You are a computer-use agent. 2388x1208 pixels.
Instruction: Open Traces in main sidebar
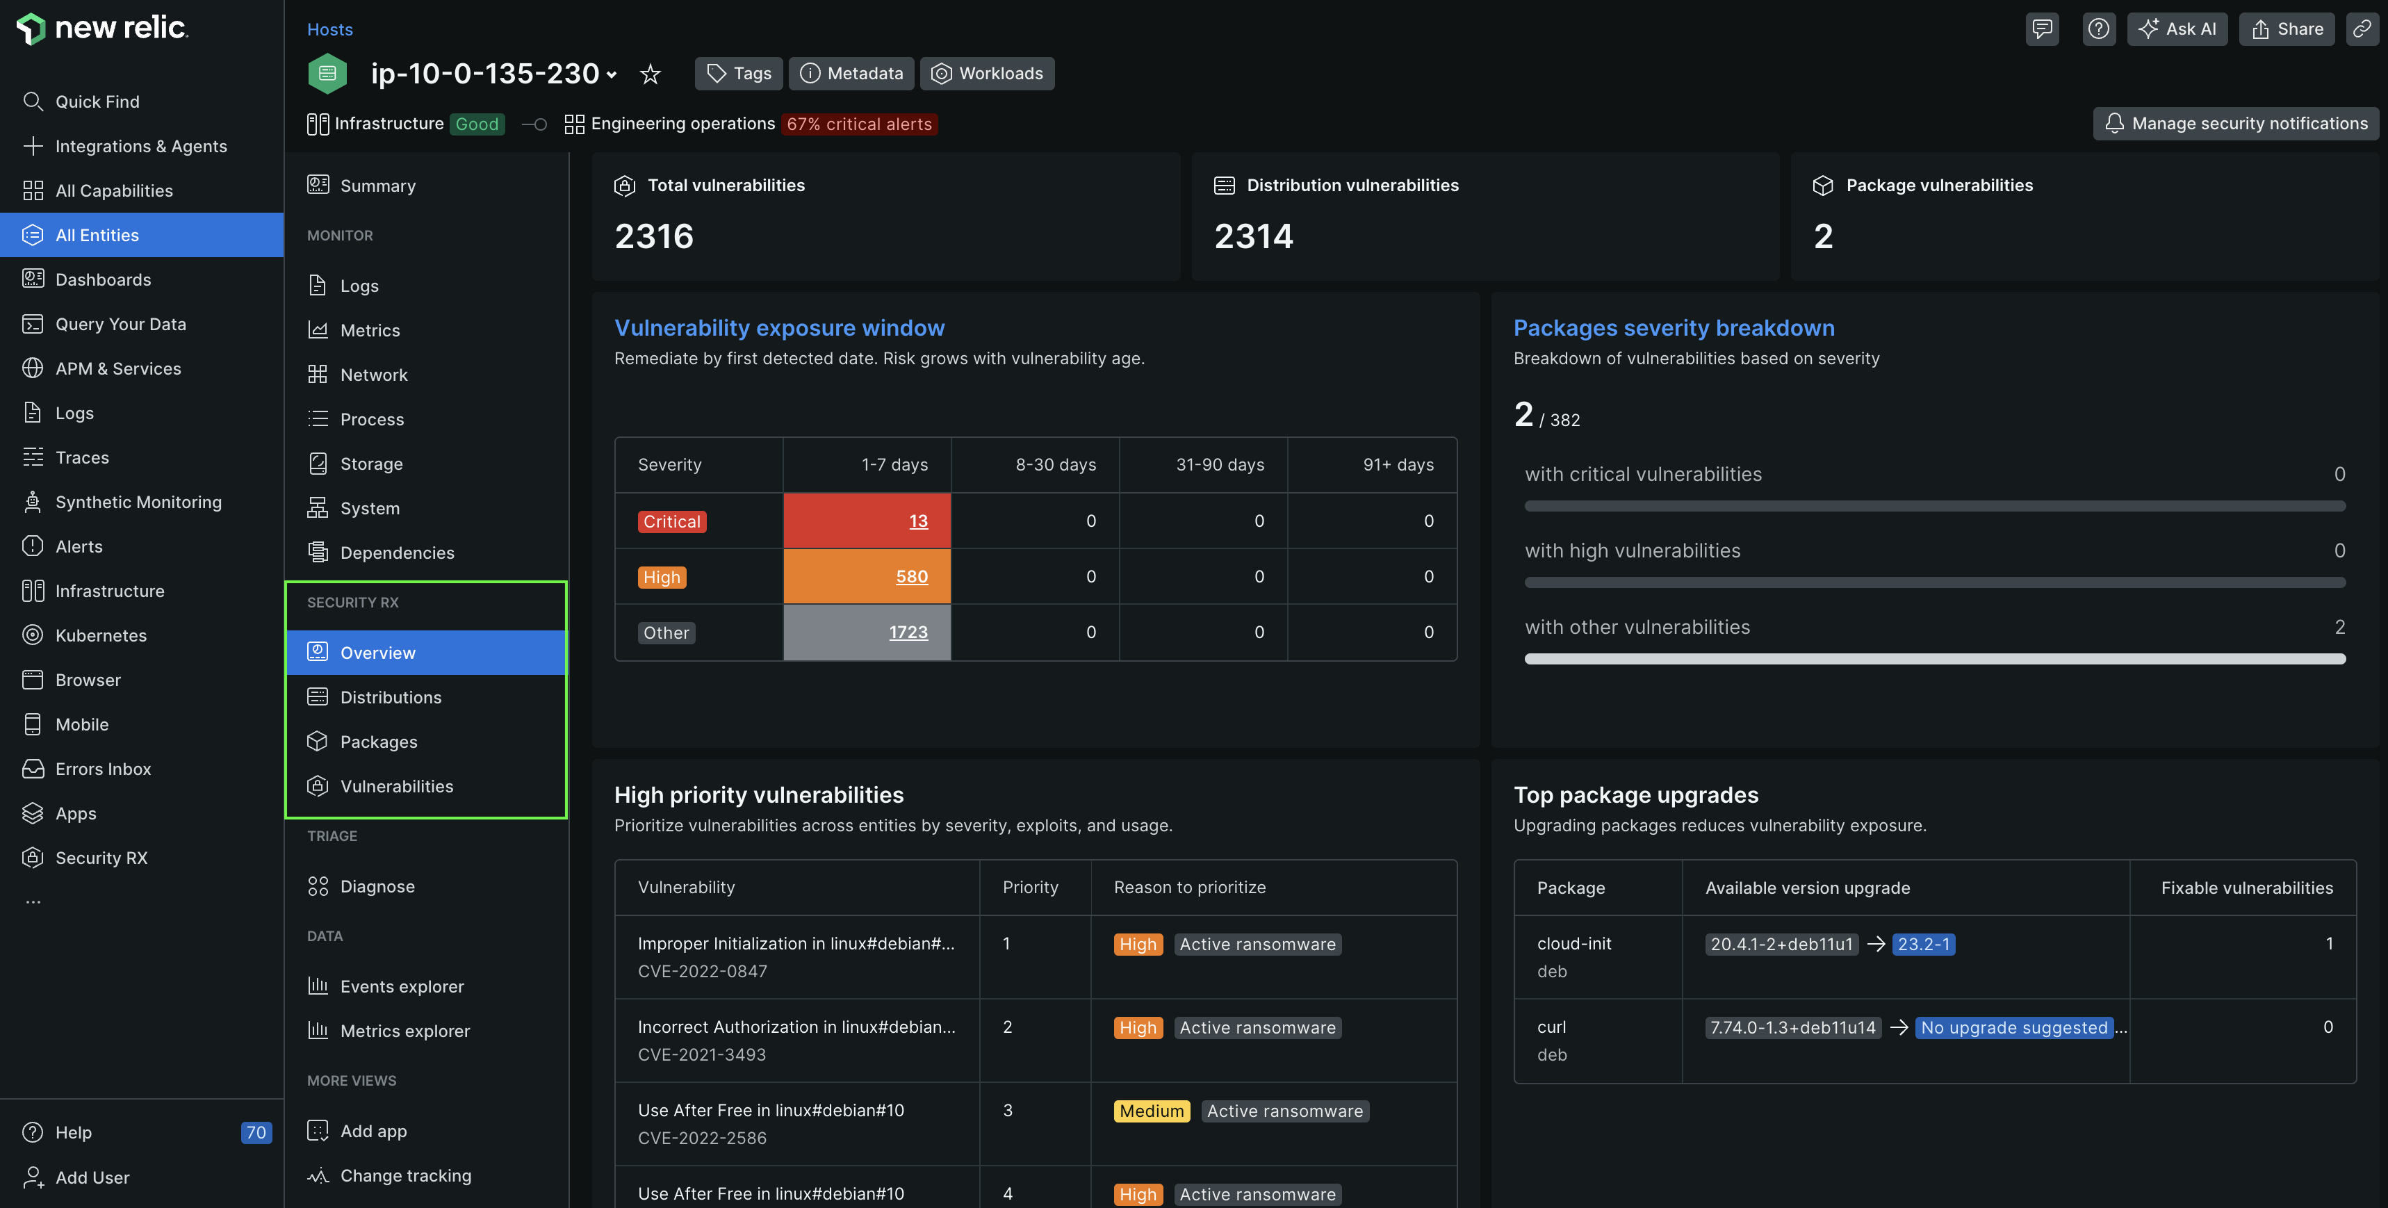pyautogui.click(x=142, y=457)
